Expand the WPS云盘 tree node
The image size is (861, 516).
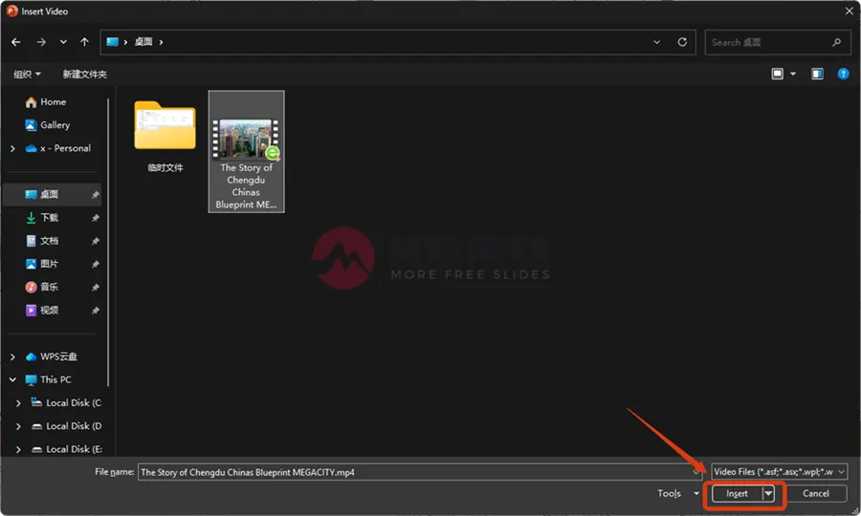point(12,356)
